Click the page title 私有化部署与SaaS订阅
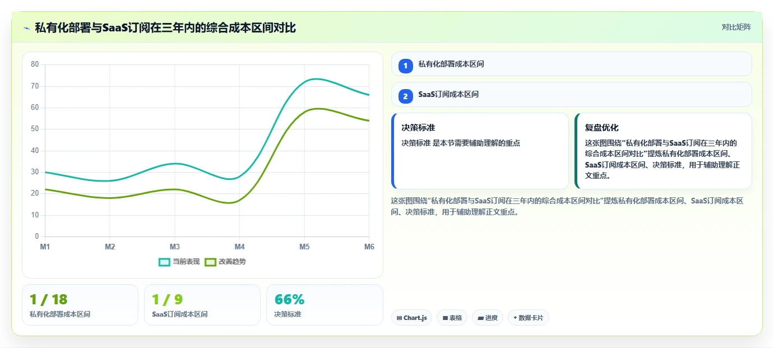 coord(165,27)
